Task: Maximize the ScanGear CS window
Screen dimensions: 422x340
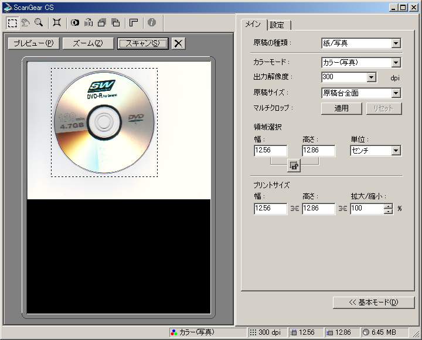Action: click(403, 8)
